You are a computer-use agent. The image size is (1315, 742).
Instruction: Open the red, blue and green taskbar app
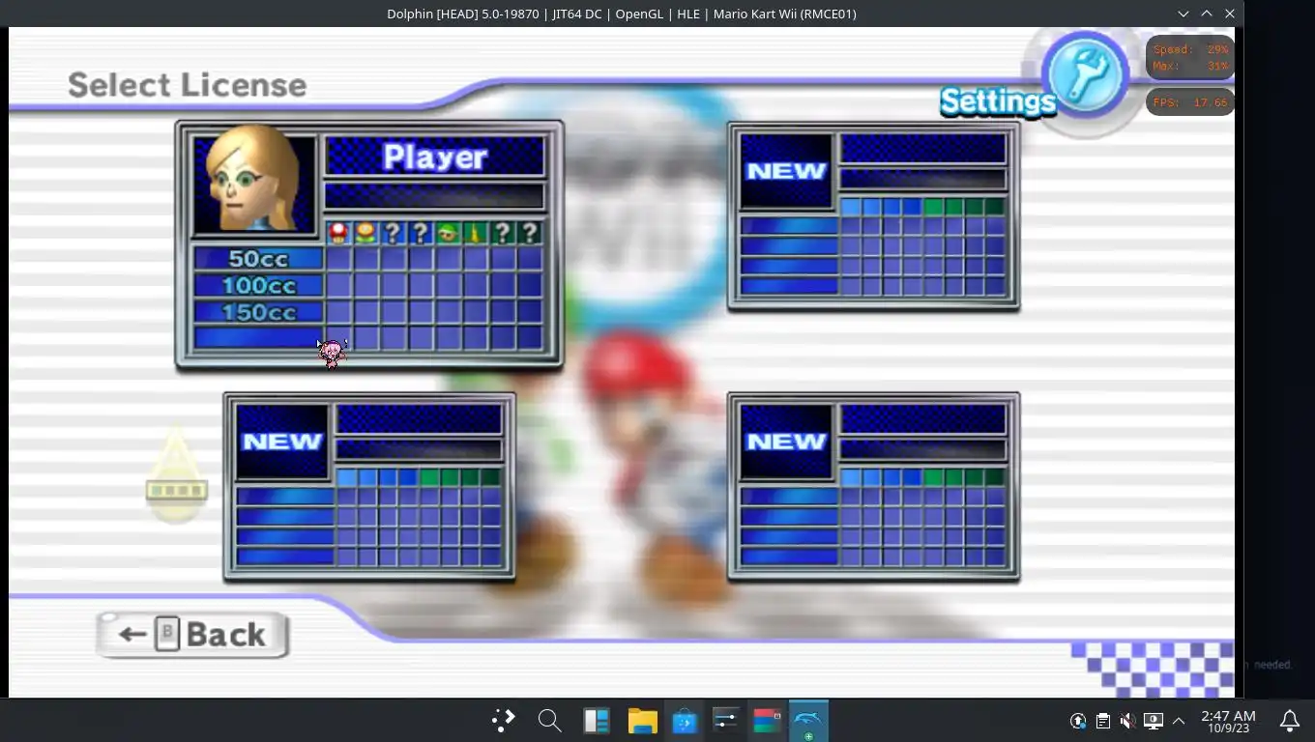pyautogui.click(x=767, y=721)
